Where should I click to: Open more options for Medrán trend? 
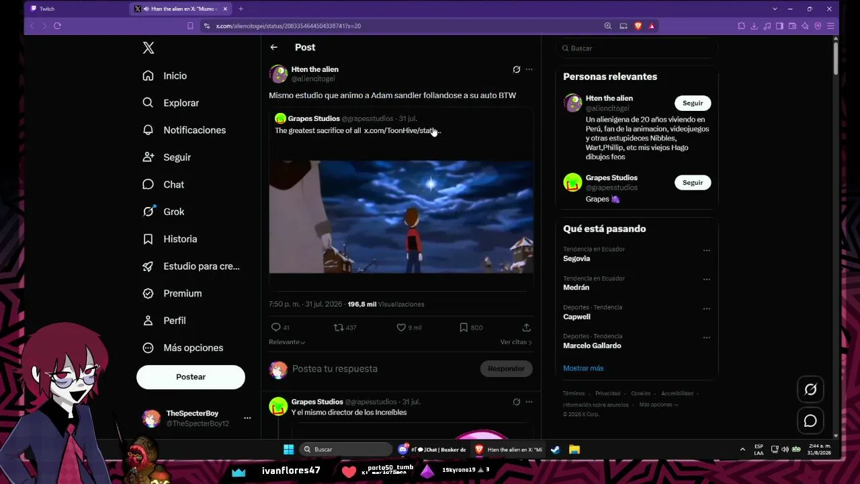click(x=706, y=279)
